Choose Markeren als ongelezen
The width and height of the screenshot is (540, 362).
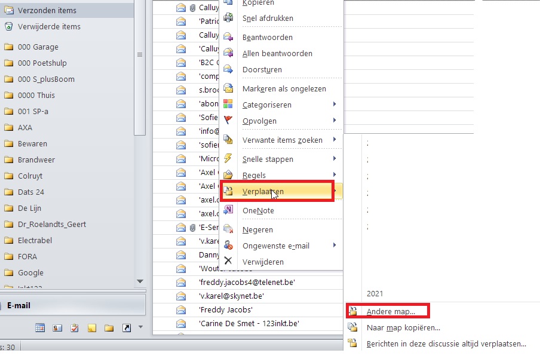pos(284,88)
